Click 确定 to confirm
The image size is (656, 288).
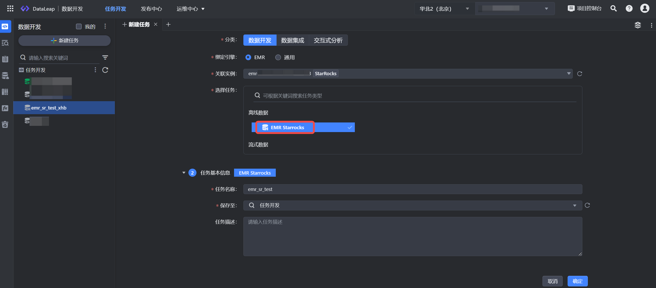pos(577,281)
